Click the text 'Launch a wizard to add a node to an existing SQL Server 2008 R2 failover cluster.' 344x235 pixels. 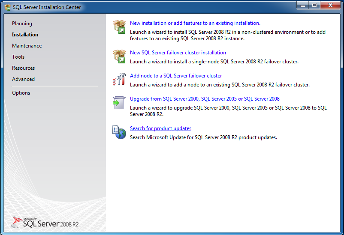pos(220,85)
